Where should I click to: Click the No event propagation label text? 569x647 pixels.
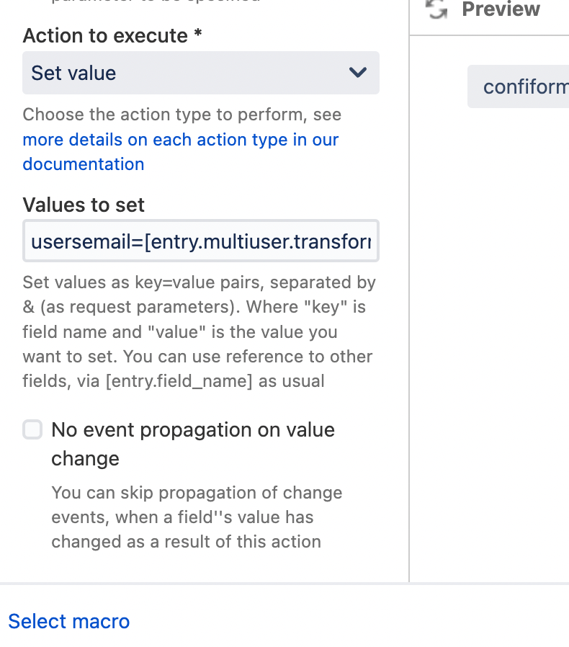[192, 444]
